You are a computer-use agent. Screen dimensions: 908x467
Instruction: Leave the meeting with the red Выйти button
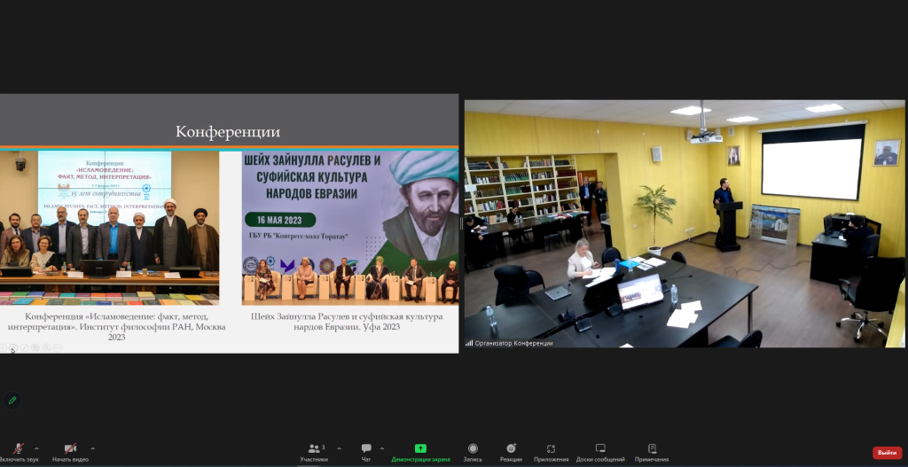tap(887, 453)
